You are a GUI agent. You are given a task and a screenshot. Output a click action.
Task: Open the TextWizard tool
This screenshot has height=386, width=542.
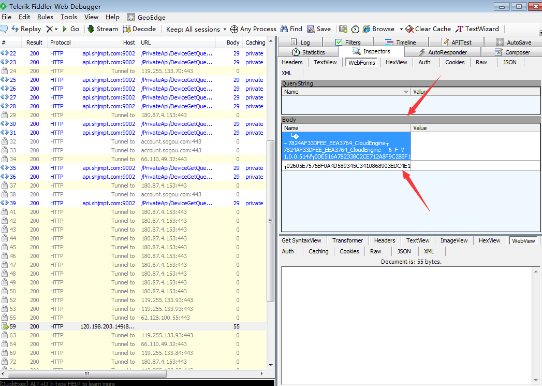click(x=477, y=29)
